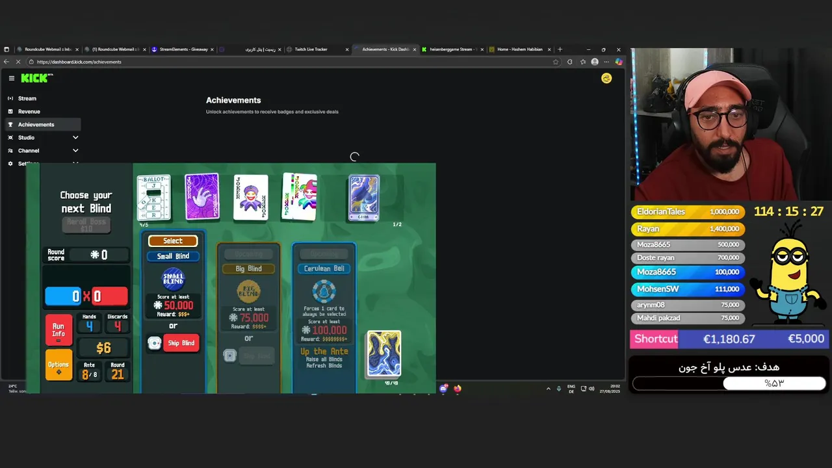832x468 pixels.
Task: Click the goal progress bar showing ۵۳%
Action: [729, 383]
